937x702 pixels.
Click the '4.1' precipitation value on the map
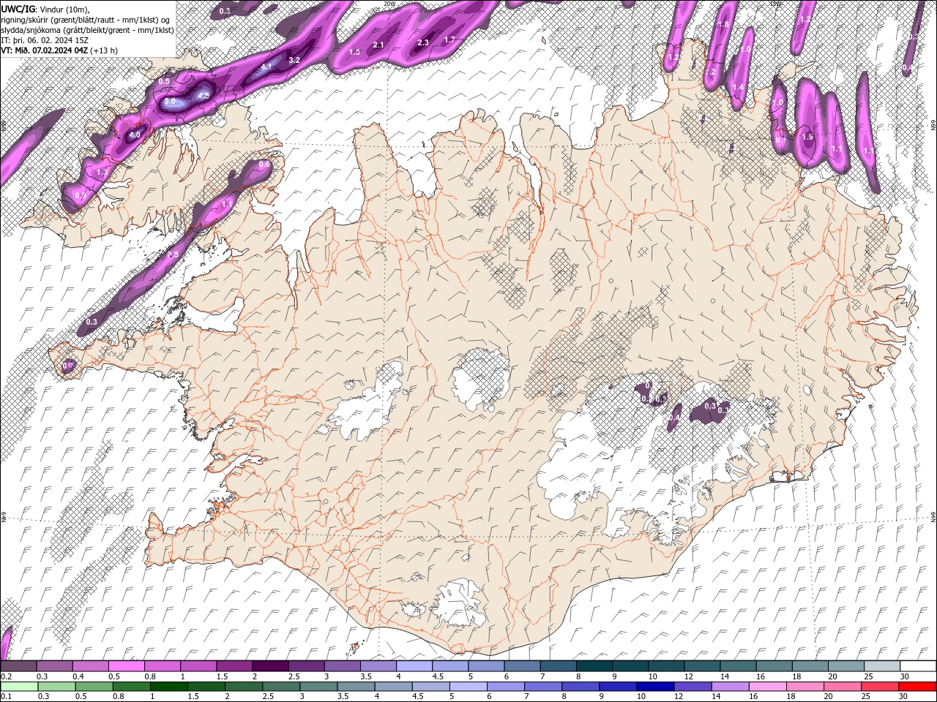tap(266, 67)
